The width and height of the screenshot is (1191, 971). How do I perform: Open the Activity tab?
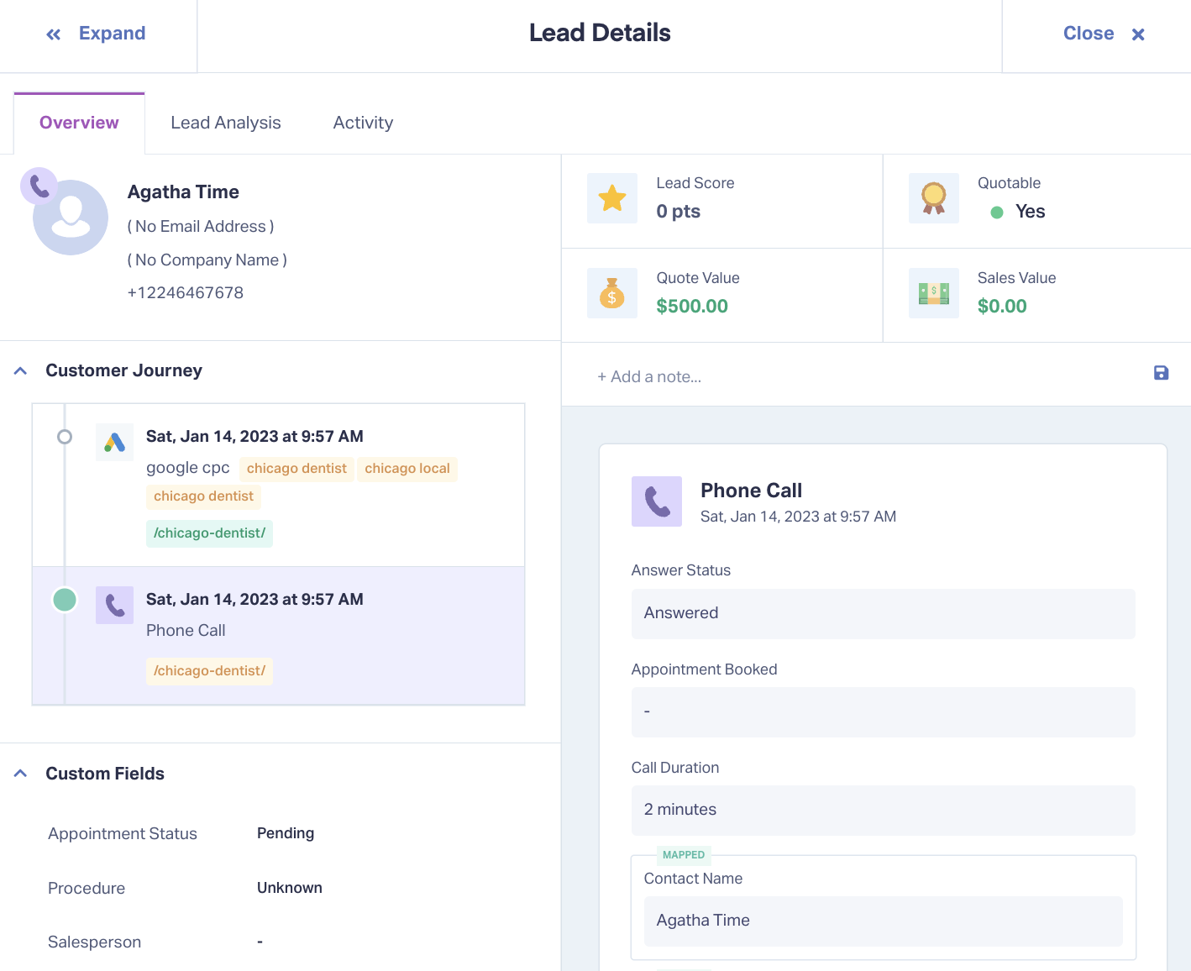pyautogui.click(x=363, y=123)
